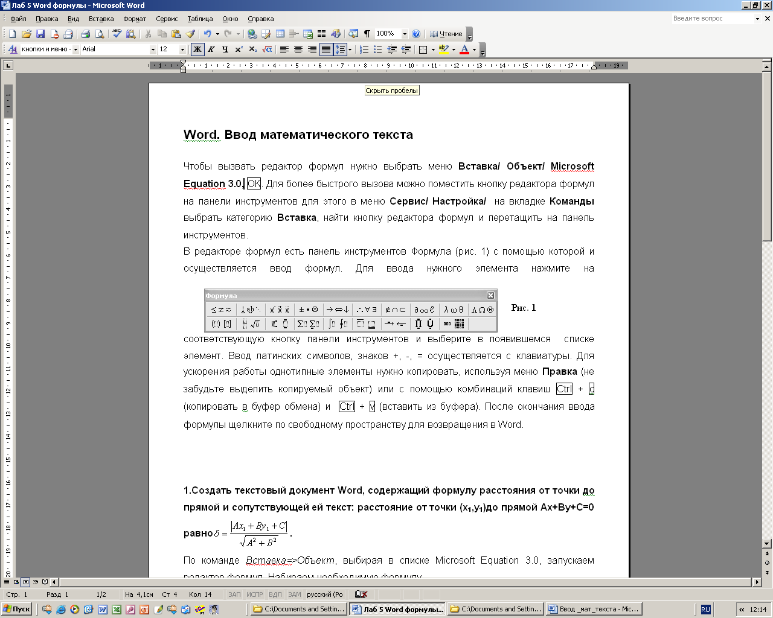Viewport: 773px width, 618px height.
Task: Open the Файл menu
Action: [18, 19]
